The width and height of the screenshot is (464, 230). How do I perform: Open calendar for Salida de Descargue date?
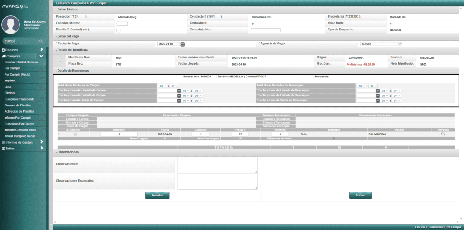click(378, 100)
